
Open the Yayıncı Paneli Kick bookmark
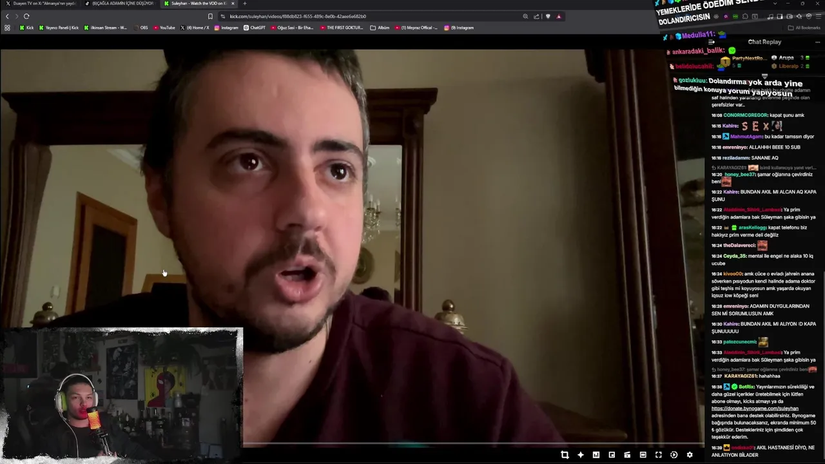[59, 28]
